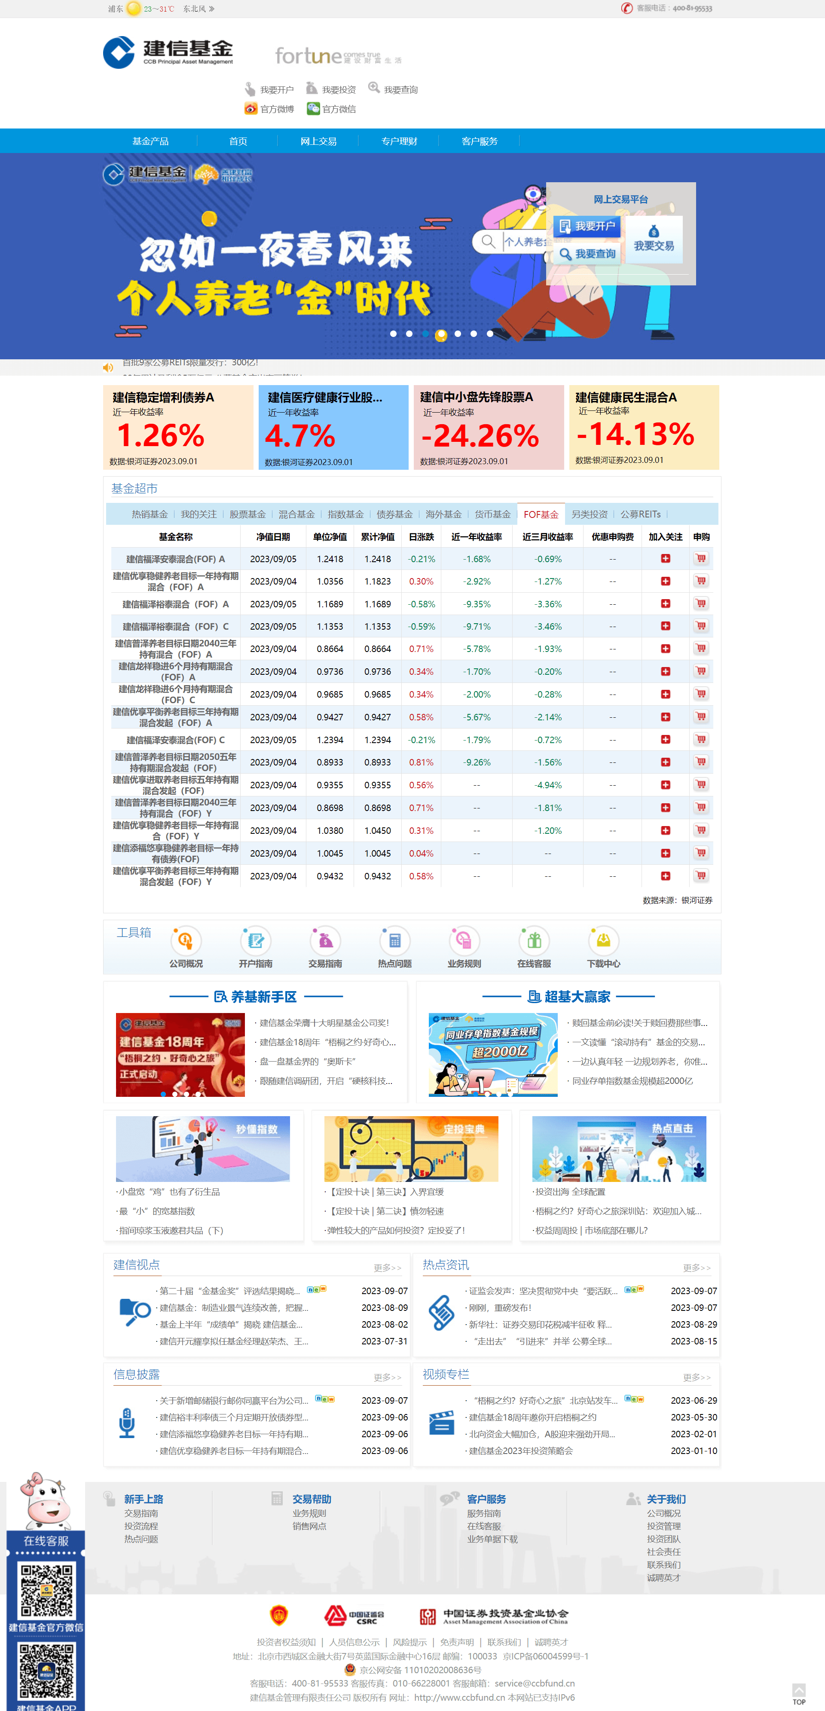Open 我要查询 magnifier link in the header
The width and height of the screenshot is (825, 1711).
(393, 89)
